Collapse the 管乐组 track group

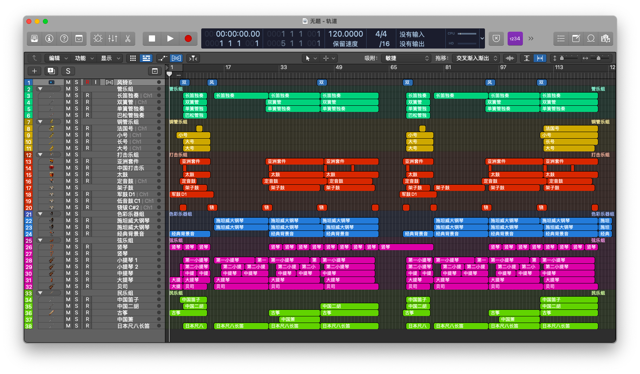(40, 89)
